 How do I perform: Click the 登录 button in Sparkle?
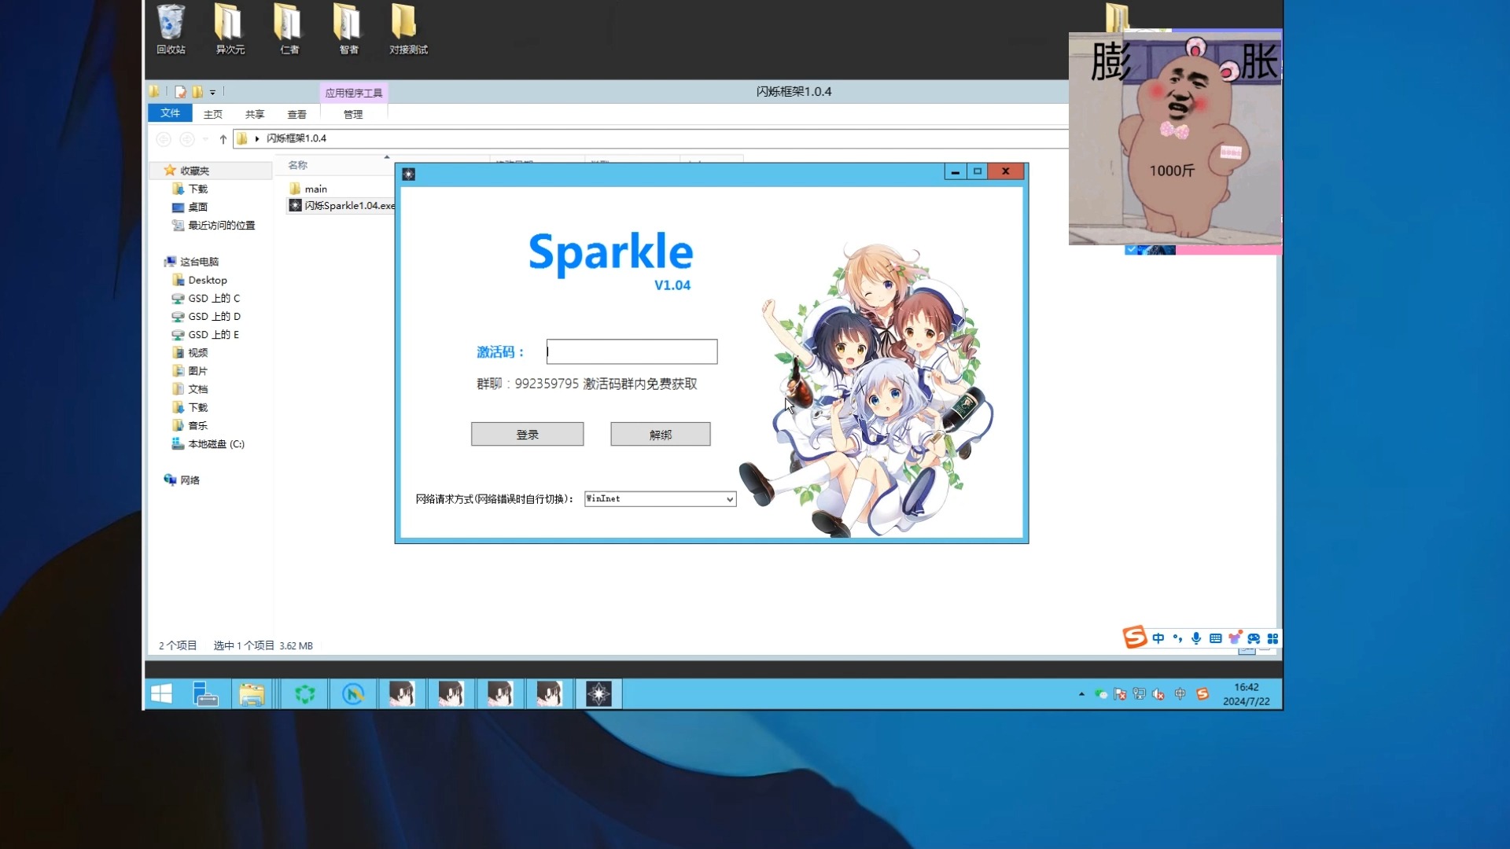click(527, 434)
